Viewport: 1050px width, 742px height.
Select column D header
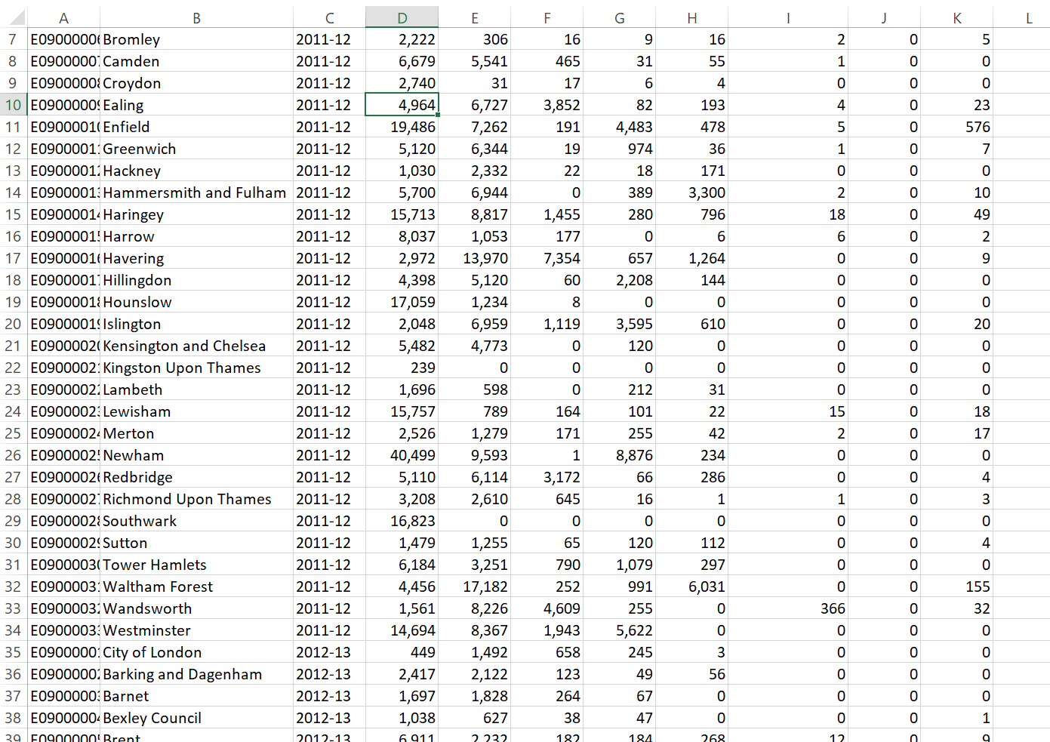402,17
